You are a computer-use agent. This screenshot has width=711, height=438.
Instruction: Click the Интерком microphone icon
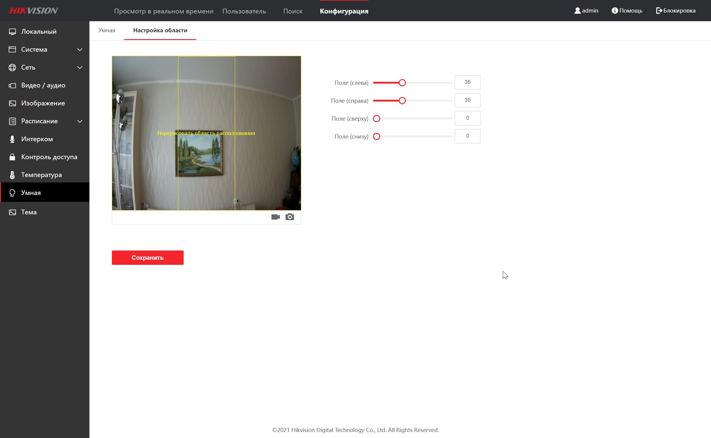(12, 139)
